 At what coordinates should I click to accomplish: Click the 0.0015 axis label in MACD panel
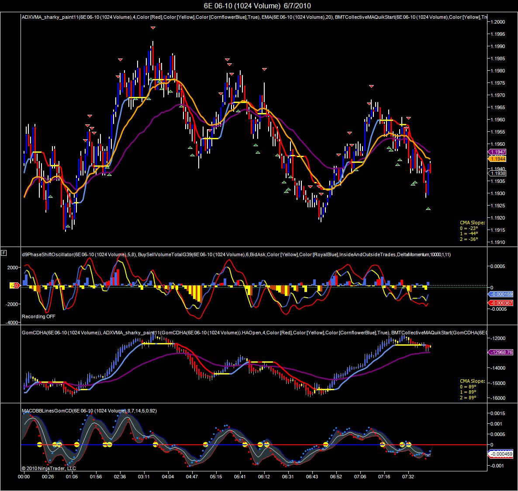498,413
